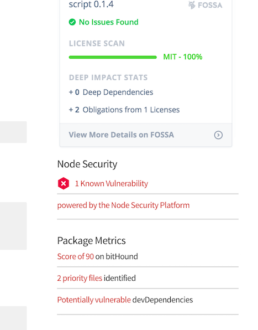
Task: Click the Node Security heading
Action: [87, 164]
